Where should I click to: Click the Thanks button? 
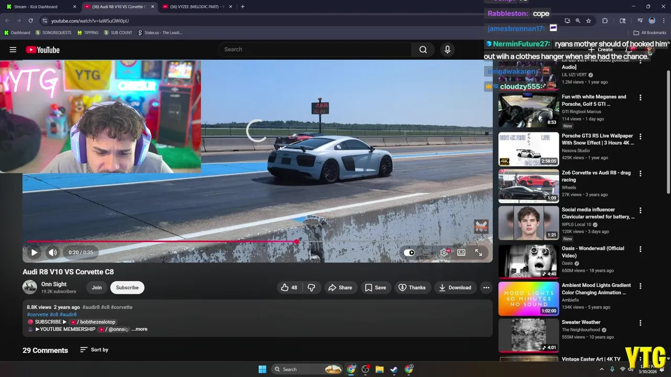412,287
